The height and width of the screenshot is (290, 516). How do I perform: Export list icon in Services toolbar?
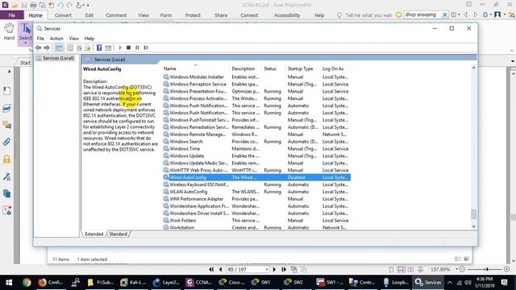(88, 48)
